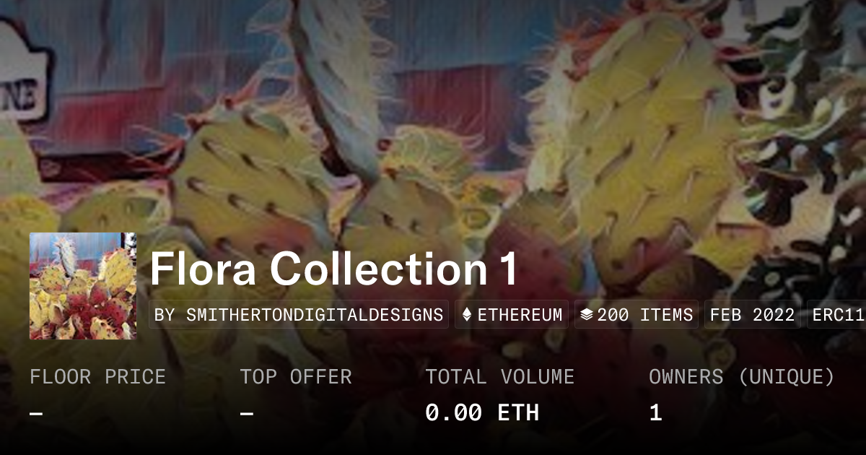Click the FLOOR PRICE label
The height and width of the screenshot is (455, 866).
[98, 377]
